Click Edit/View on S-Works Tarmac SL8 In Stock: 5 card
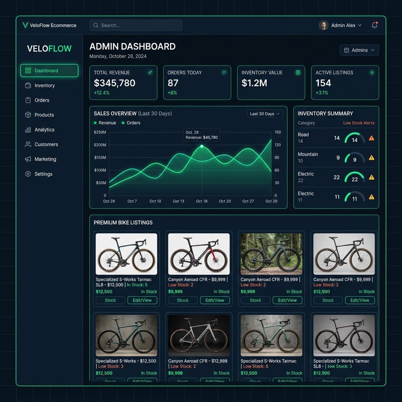The height and width of the screenshot is (402, 402). point(142,300)
